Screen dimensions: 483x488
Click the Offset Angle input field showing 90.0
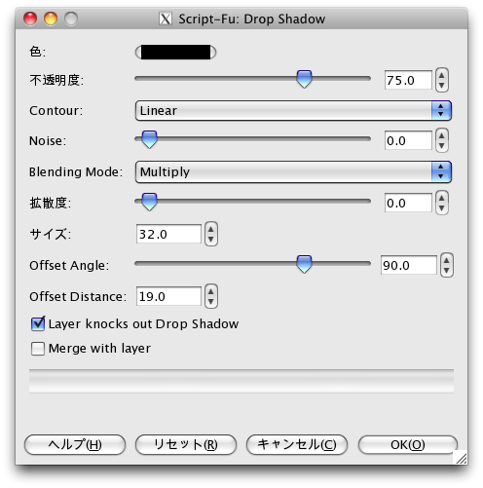[408, 265]
